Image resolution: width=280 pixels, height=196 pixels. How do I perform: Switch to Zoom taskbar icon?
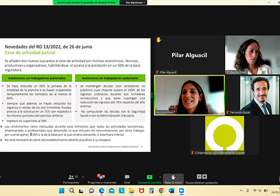tap(181, 191)
